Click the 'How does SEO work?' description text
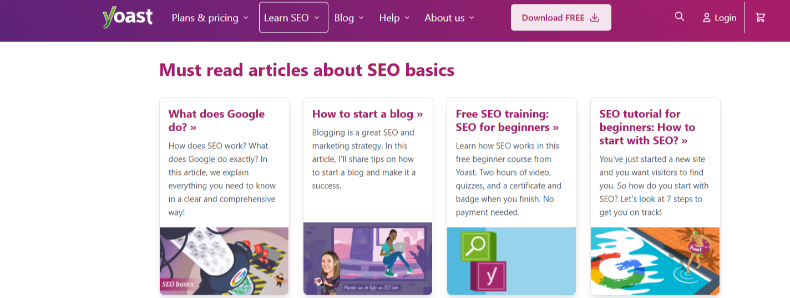The height and width of the screenshot is (298, 790). point(222,179)
